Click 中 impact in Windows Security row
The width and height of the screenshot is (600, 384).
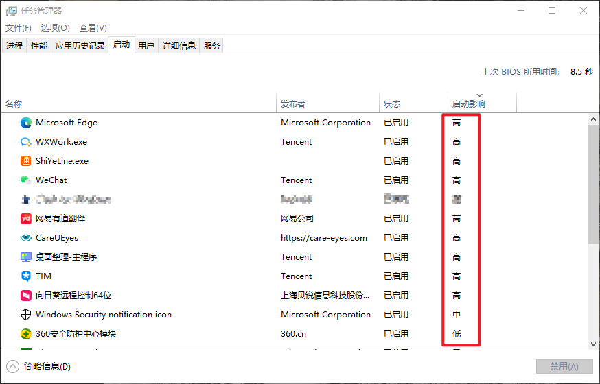pos(457,315)
